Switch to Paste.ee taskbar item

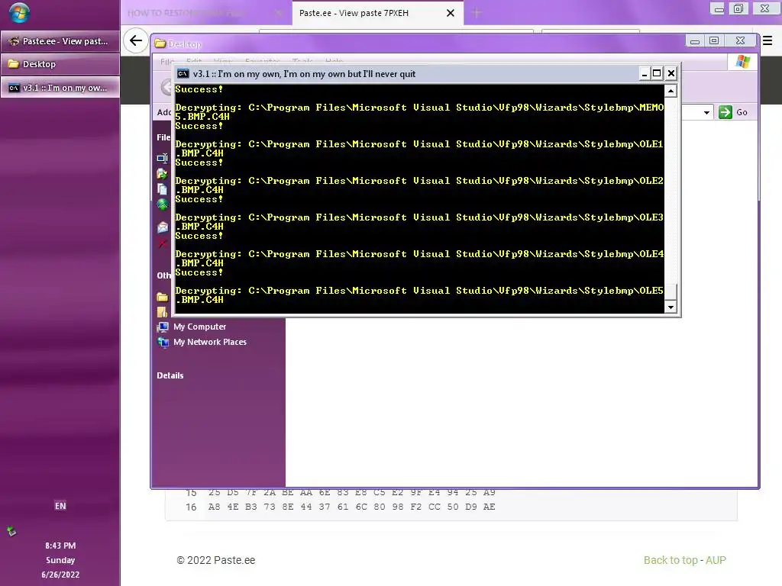click(x=60, y=41)
